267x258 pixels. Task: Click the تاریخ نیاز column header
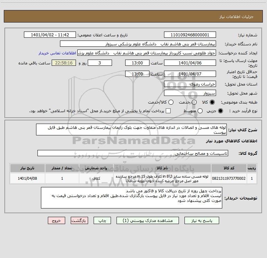tap(27, 168)
